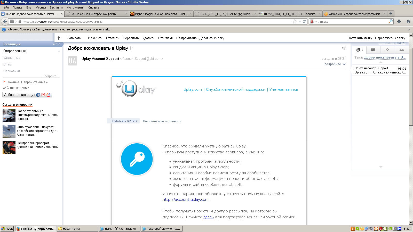Close the mailto notification bar
This screenshot has height=232, width=413.
pyautogui.click(x=409, y=30)
